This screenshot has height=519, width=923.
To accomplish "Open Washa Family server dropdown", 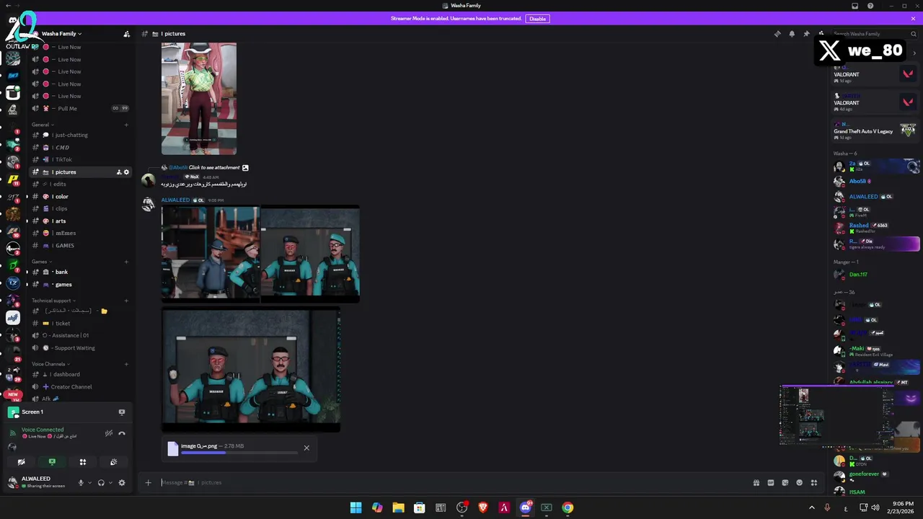I will click(x=61, y=34).
